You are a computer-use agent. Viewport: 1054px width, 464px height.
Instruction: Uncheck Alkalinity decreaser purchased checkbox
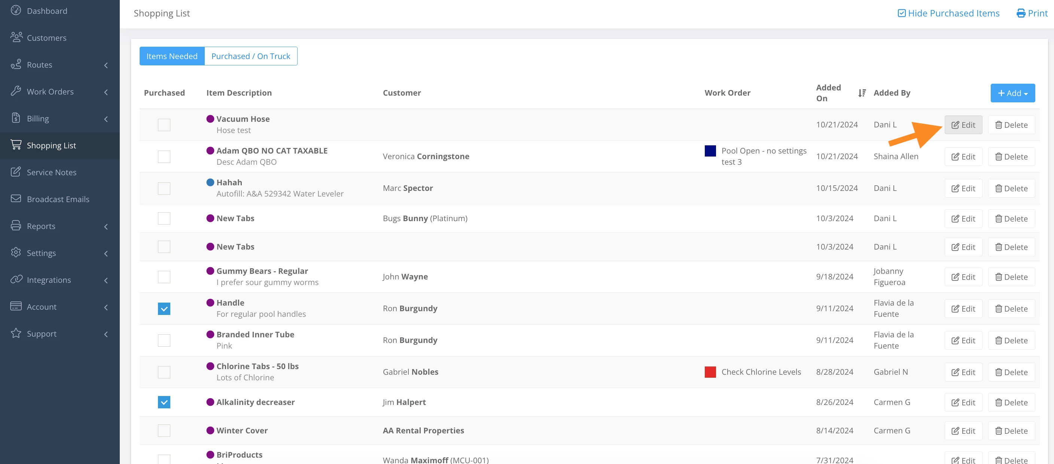click(x=164, y=402)
